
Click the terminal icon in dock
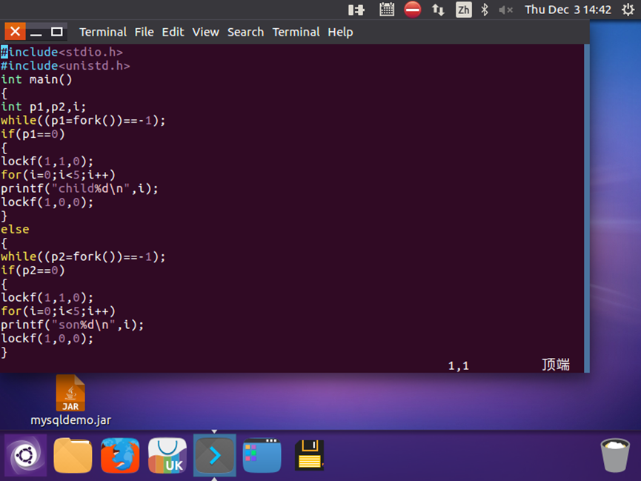215,455
